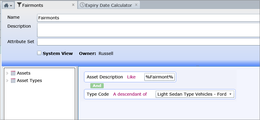Toggle the green And operator button
260x120 pixels.
pos(97,86)
